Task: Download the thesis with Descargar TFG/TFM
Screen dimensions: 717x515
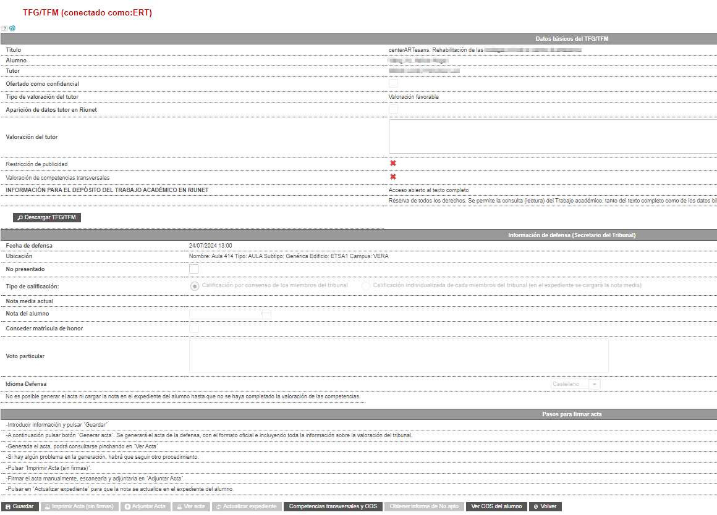Action: 46,217
